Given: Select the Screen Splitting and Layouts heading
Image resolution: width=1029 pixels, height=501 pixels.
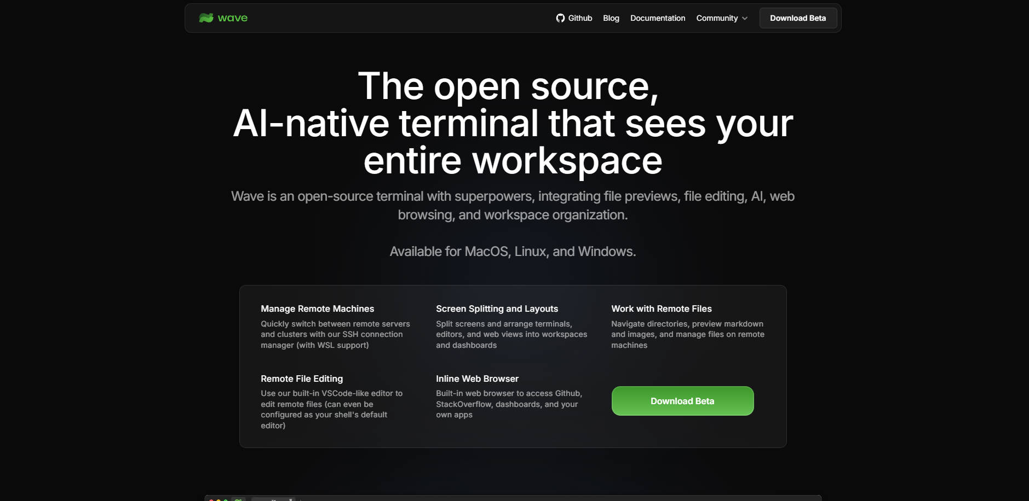Looking at the screenshot, I should tap(497, 309).
